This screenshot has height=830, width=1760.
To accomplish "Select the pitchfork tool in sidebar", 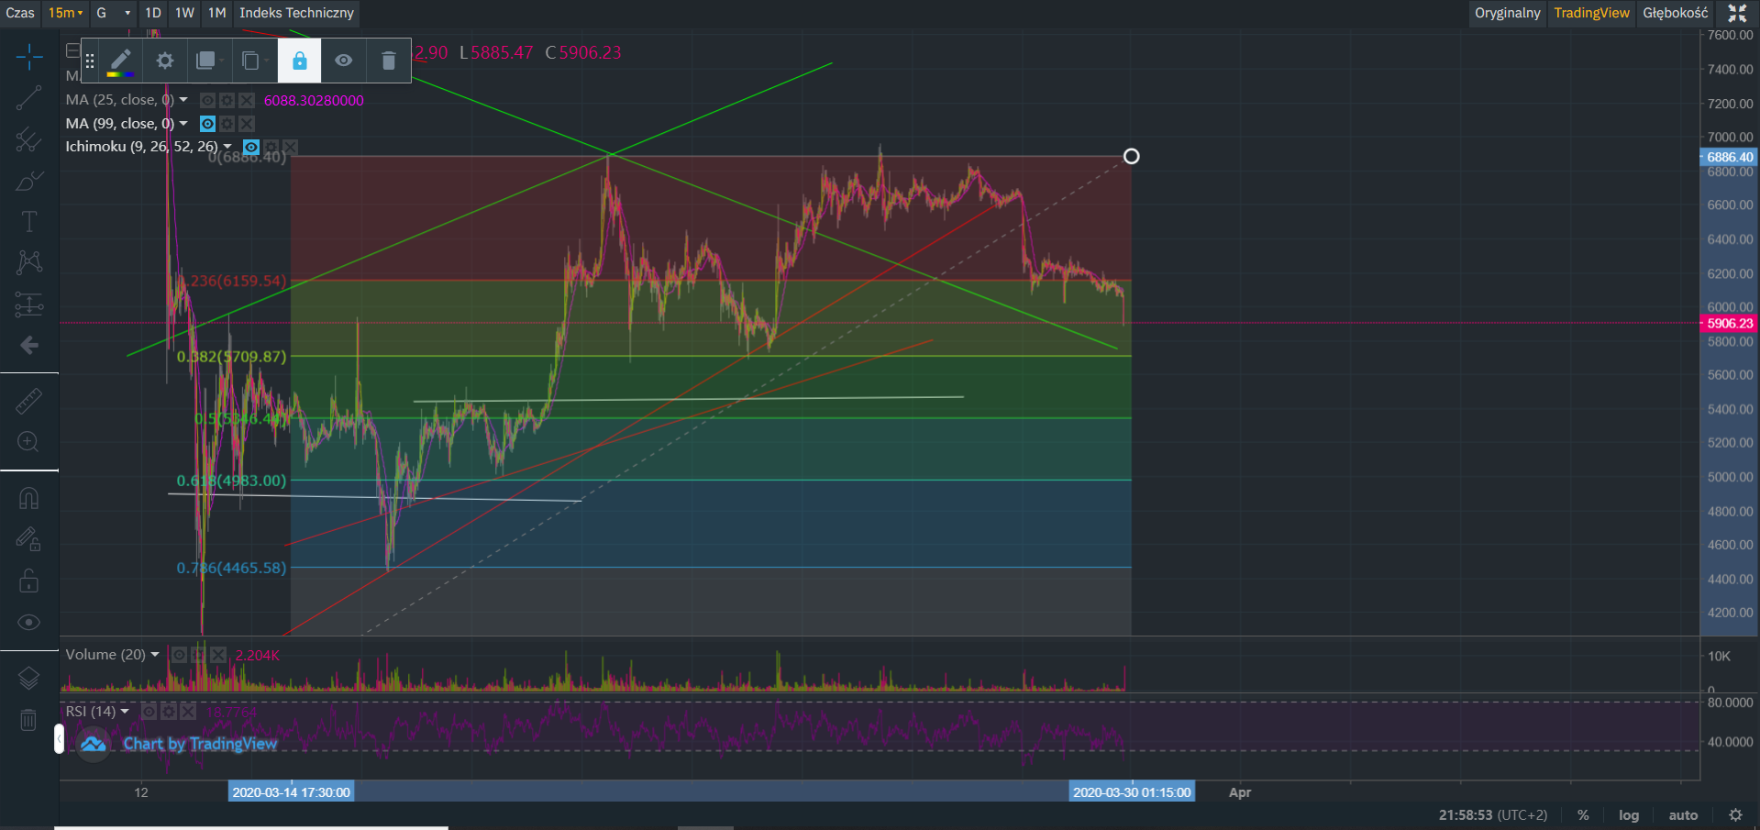I will point(28,139).
